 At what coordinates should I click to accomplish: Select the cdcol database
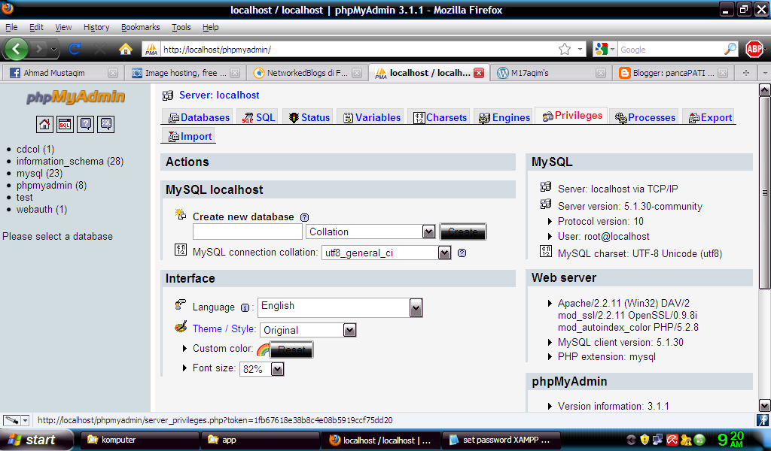(35, 149)
